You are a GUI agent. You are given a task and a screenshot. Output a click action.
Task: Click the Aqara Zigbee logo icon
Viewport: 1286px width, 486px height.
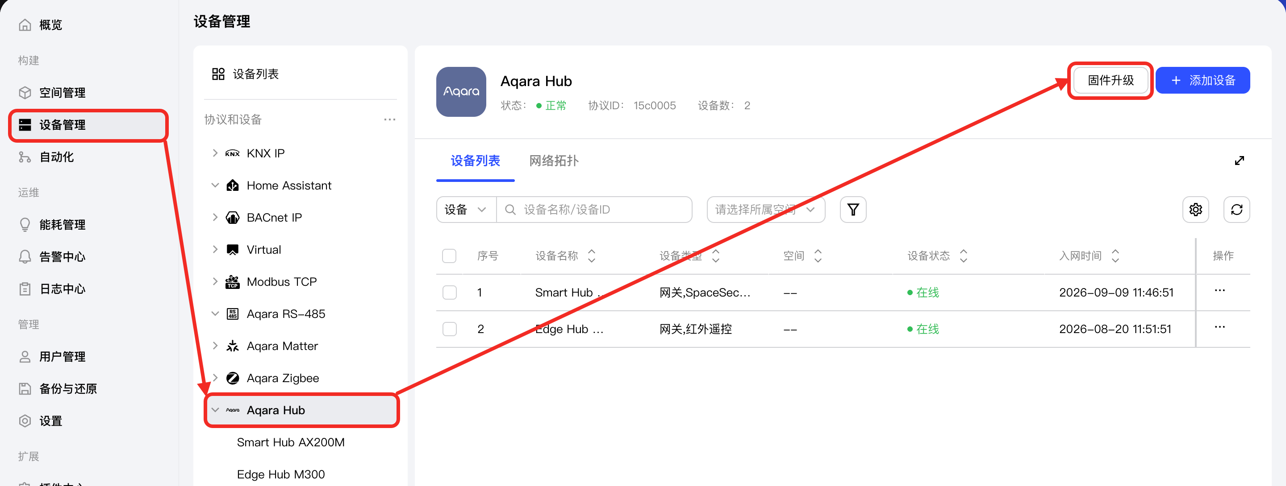coord(233,379)
